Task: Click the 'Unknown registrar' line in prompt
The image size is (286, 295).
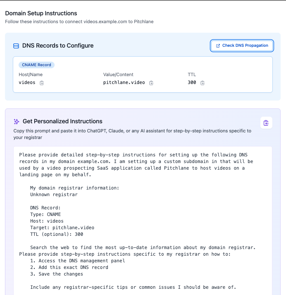Action: [x=54, y=194]
